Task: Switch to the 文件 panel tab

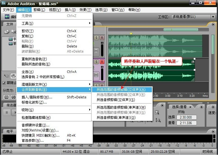Action: pos(10,24)
